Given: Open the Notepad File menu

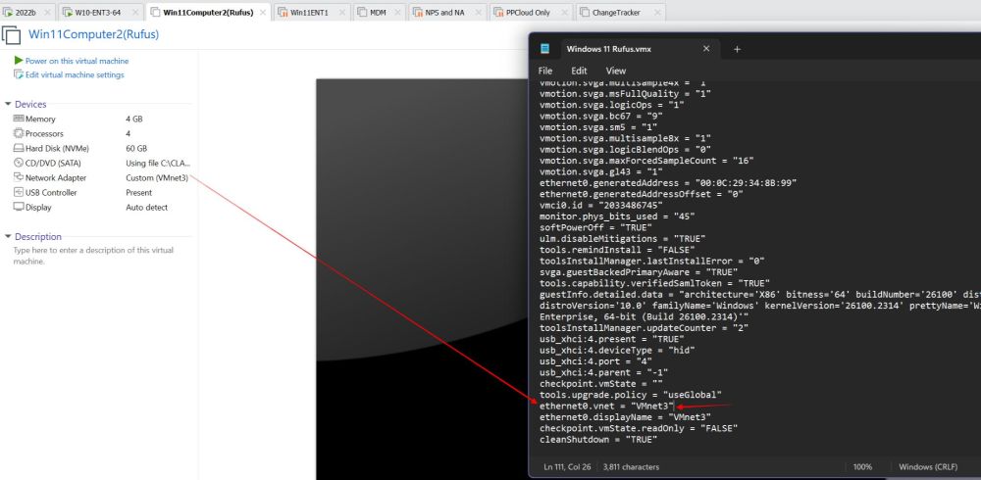Looking at the screenshot, I should pos(545,71).
